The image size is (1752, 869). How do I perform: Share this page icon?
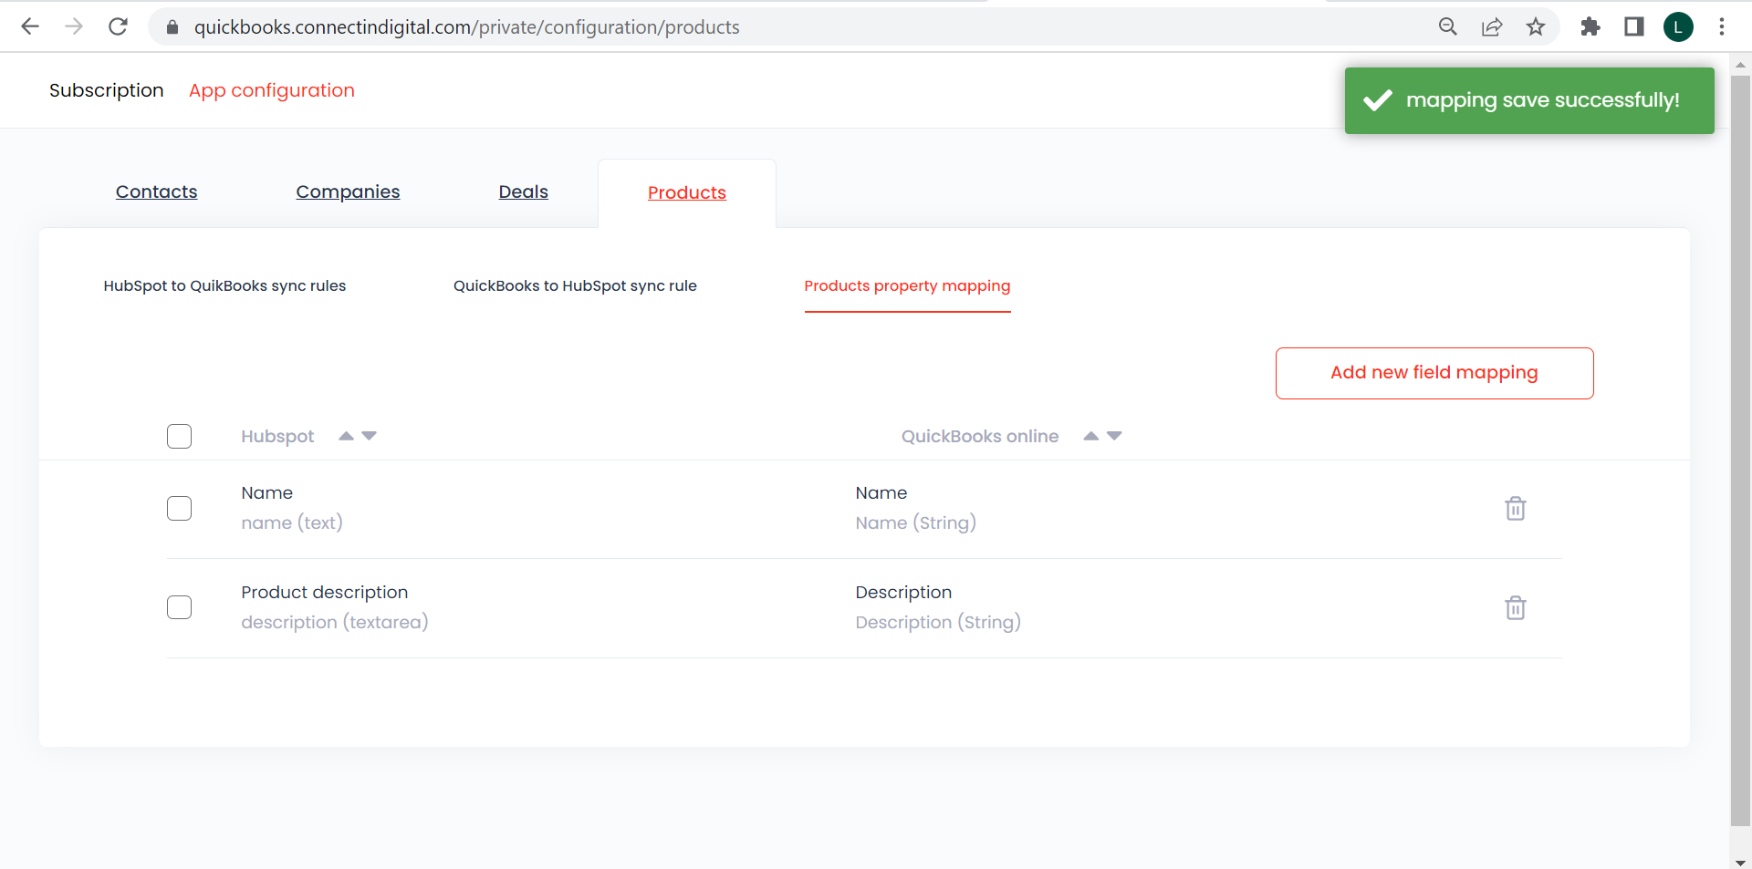pos(1492,26)
